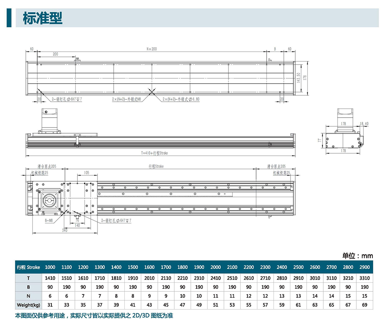The image size is (384, 326).
Task: Click the T value 1410 cell
Action: click(x=50, y=278)
